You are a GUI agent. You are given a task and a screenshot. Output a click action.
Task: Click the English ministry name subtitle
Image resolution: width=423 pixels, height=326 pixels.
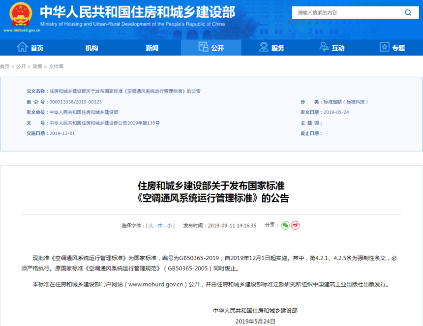click(132, 24)
